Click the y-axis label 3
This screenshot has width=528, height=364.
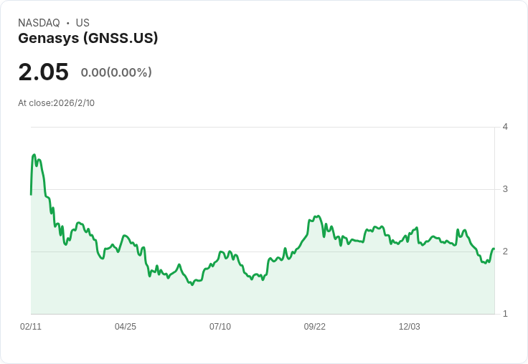tap(505, 189)
